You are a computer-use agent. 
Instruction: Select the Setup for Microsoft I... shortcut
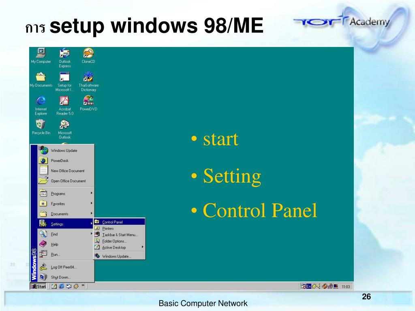[x=64, y=82]
